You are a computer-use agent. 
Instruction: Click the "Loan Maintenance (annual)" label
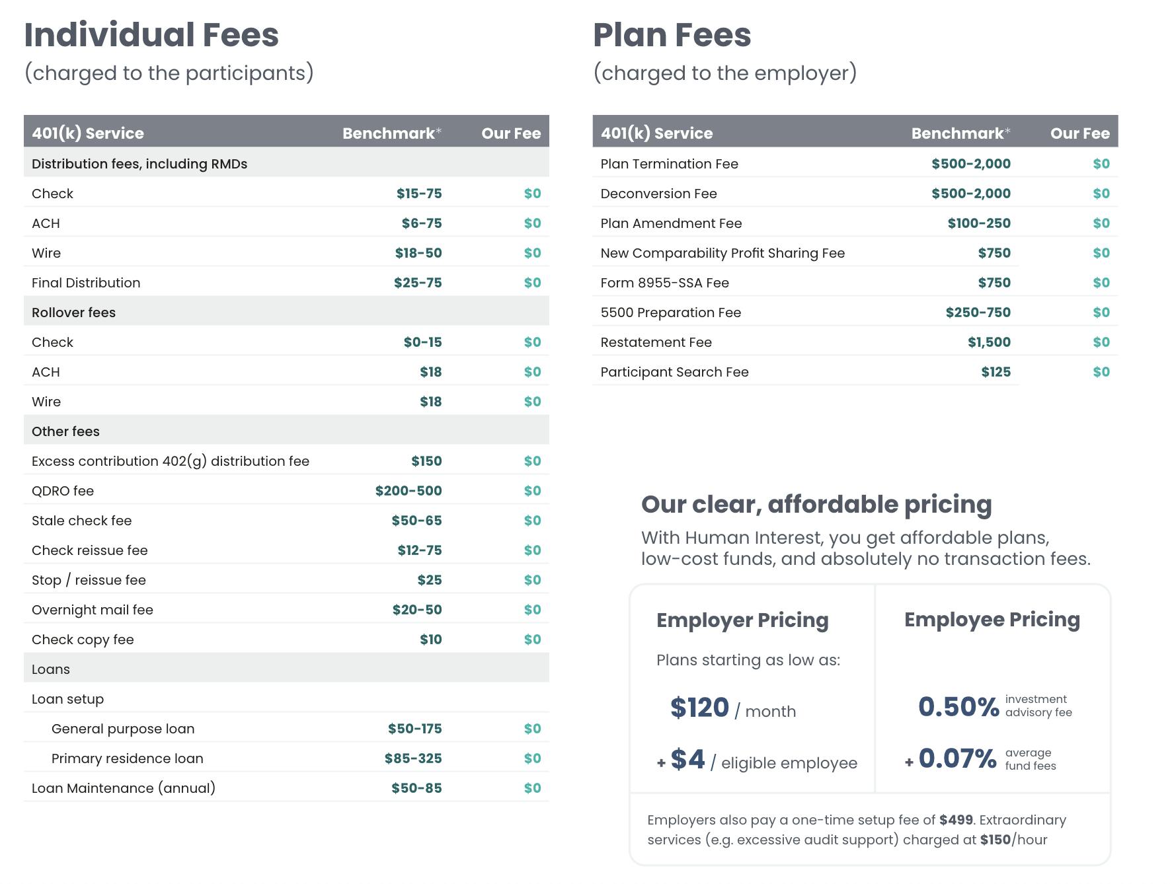(x=124, y=788)
